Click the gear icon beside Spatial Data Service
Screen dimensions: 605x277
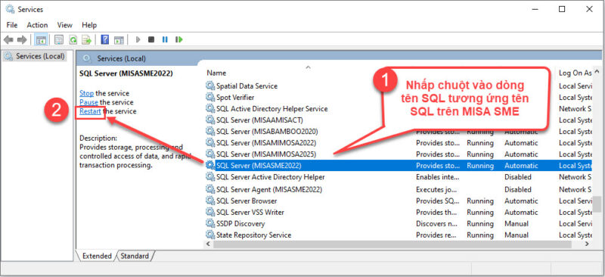pos(210,86)
